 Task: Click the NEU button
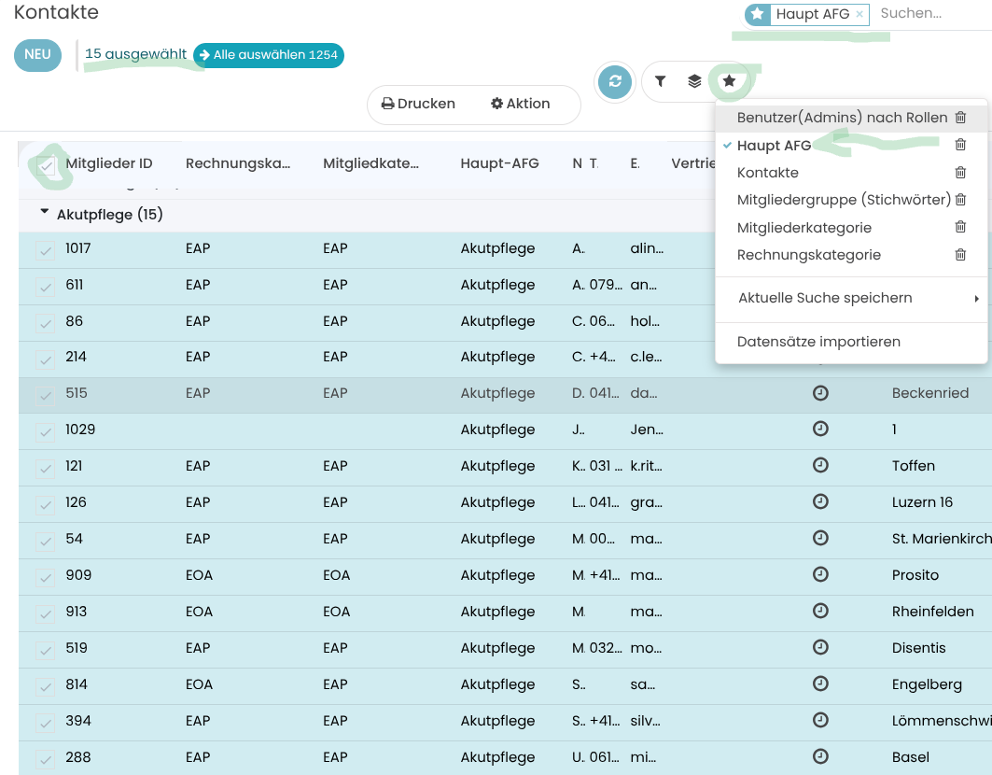coord(37,55)
